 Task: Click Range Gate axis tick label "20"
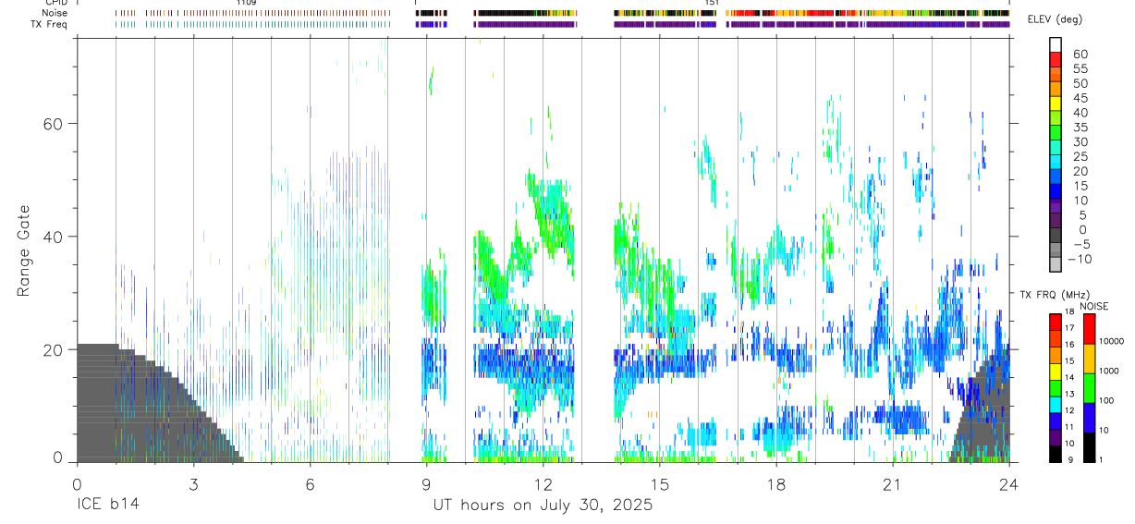55,349
